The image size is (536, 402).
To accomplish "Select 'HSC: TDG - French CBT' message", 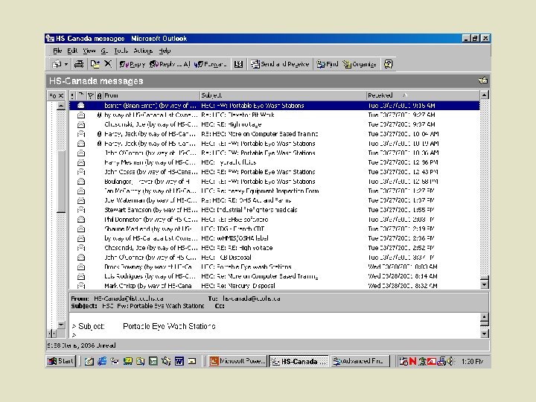I will (274, 229).
